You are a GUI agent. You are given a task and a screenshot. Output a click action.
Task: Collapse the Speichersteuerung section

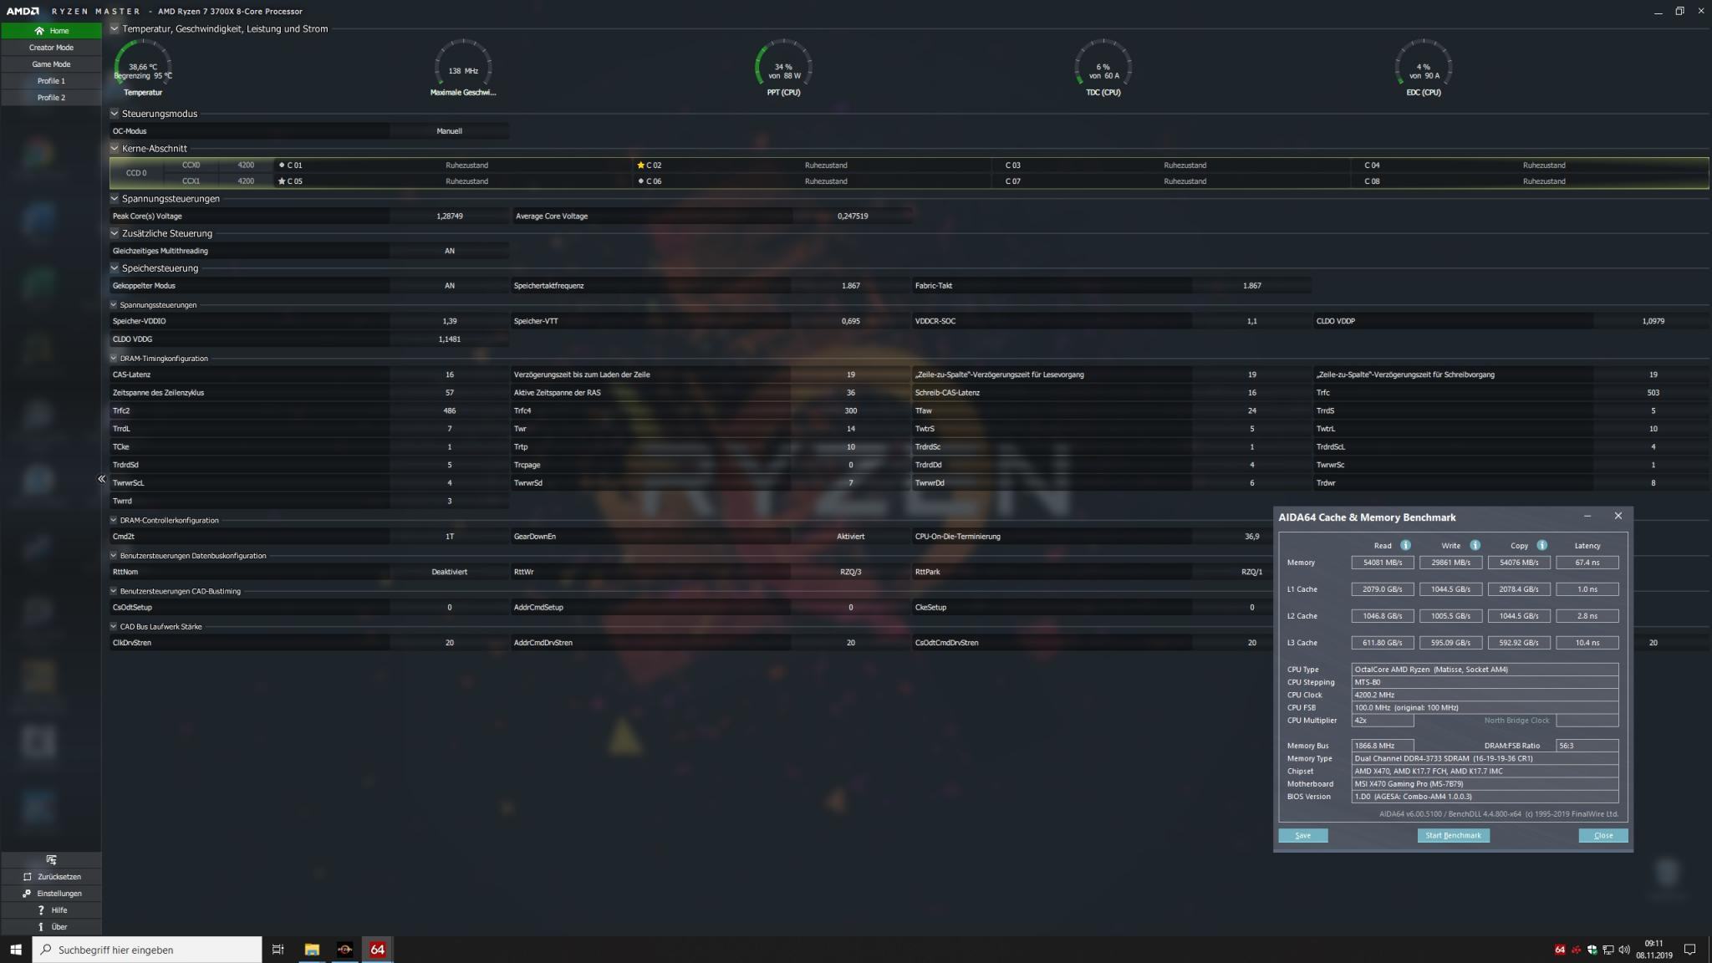115,268
